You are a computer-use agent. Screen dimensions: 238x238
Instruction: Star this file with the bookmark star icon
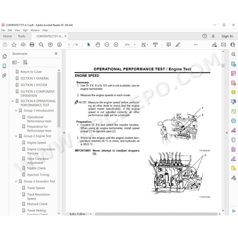coord(14,45)
